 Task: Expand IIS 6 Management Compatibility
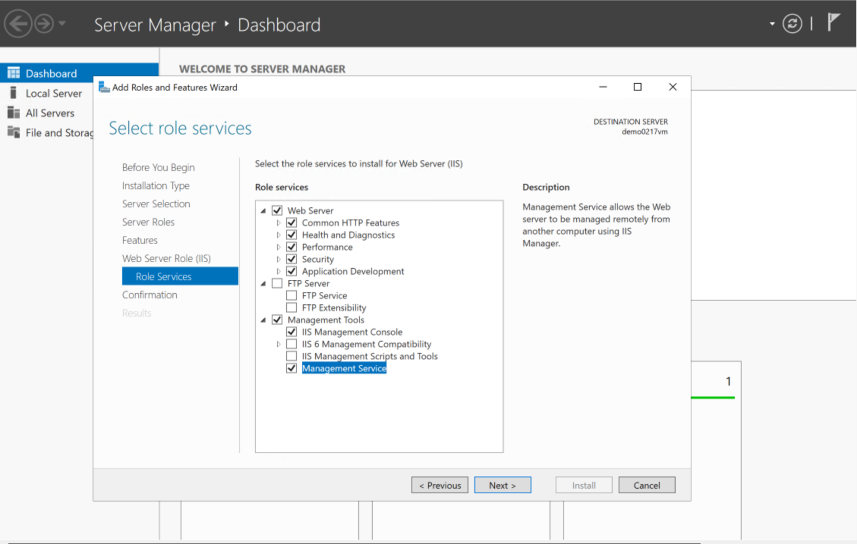[278, 344]
